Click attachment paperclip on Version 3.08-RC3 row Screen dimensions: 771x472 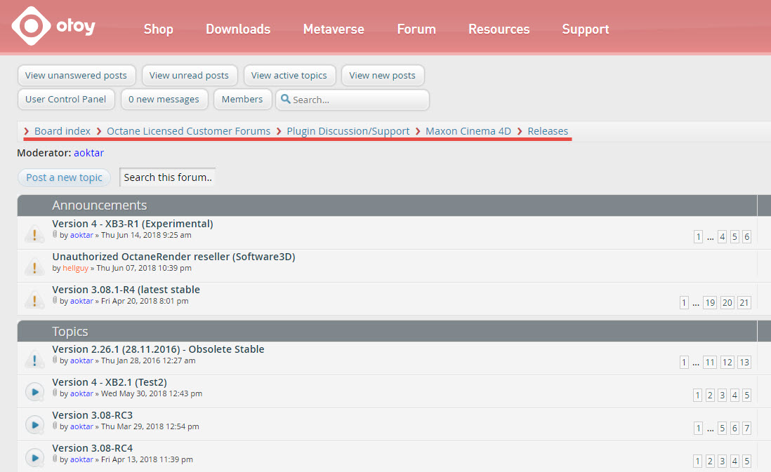coord(55,426)
